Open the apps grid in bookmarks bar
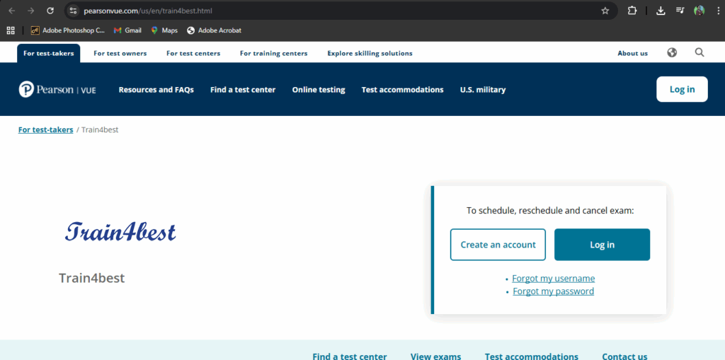 [x=11, y=30]
